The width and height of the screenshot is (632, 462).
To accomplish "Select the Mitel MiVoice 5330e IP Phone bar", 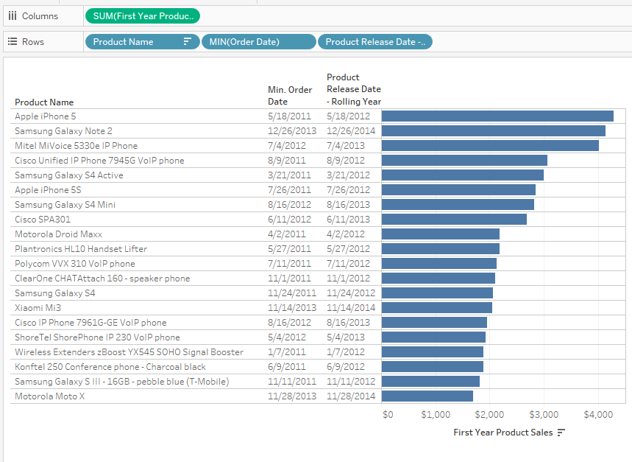I will click(x=489, y=145).
